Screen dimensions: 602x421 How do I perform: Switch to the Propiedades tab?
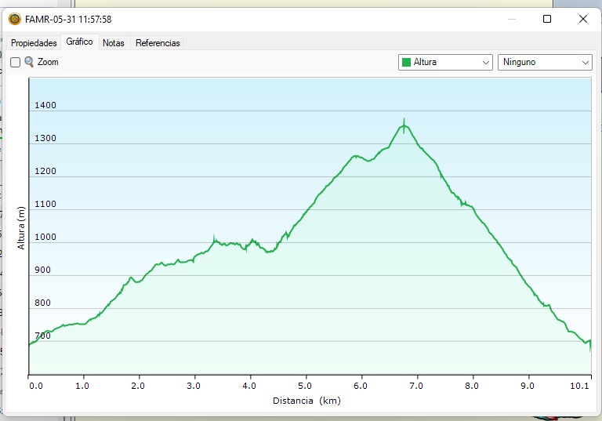coord(34,43)
